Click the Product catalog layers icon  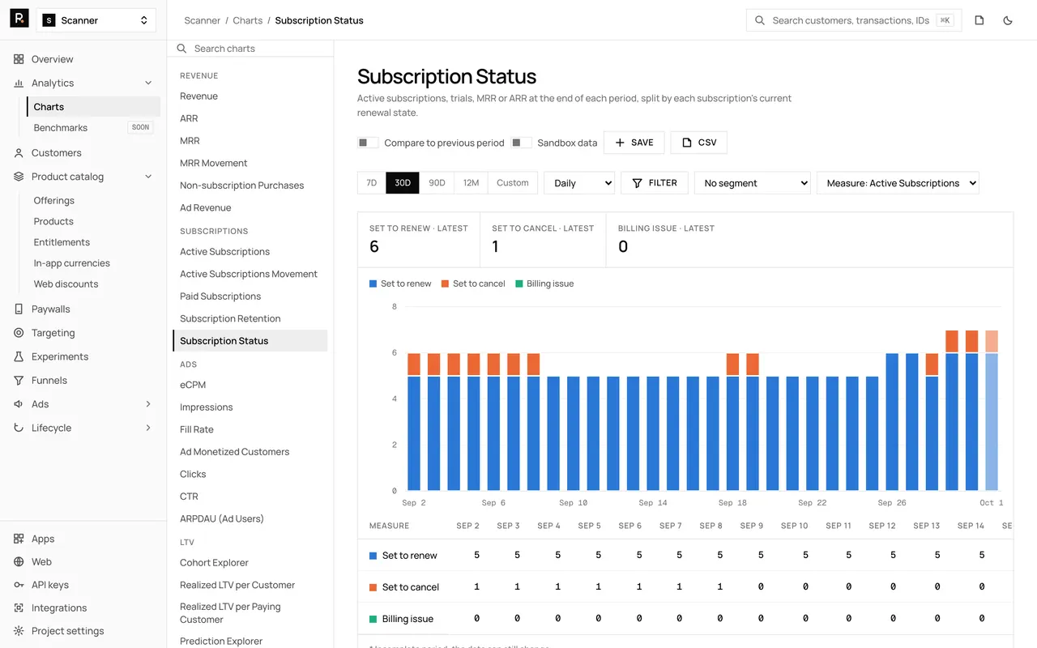coord(19,177)
